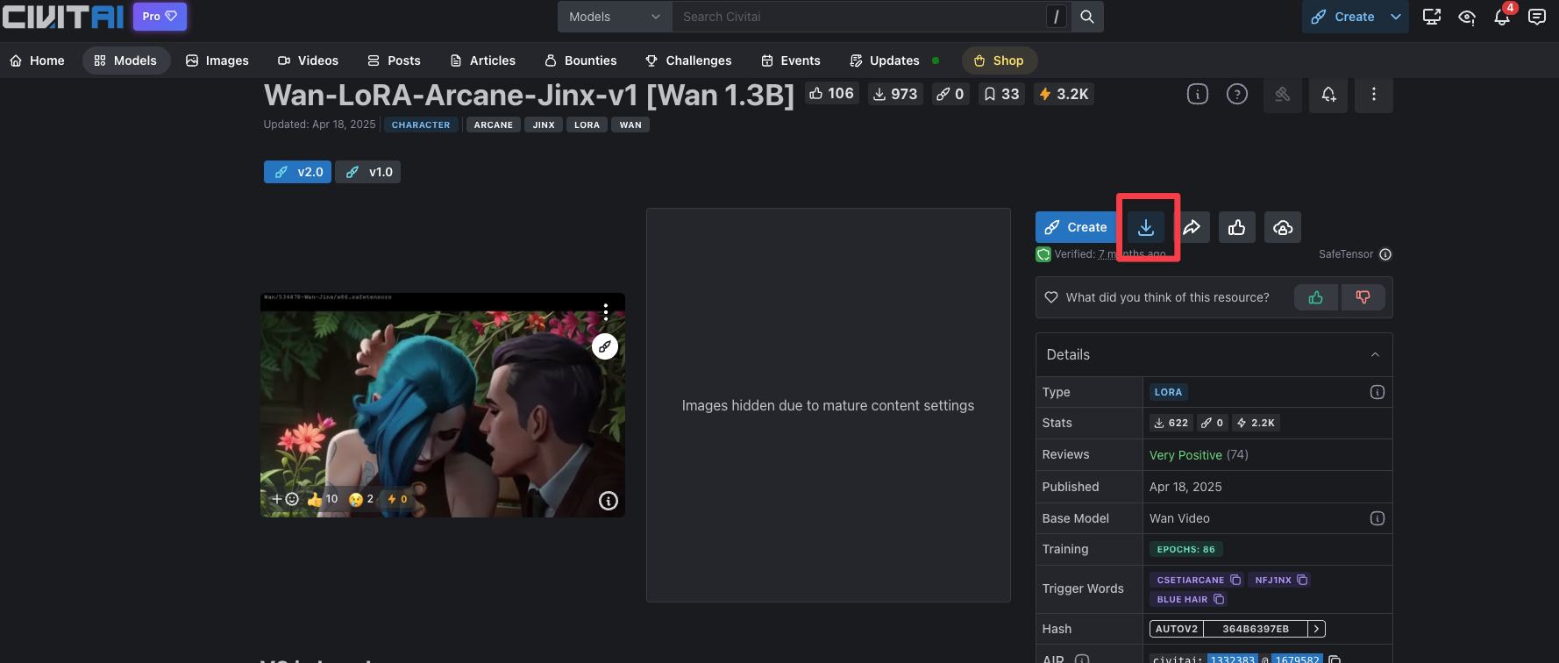The image size is (1559, 663).
Task: Give a green thumbs-up review
Action: pyautogui.click(x=1316, y=297)
